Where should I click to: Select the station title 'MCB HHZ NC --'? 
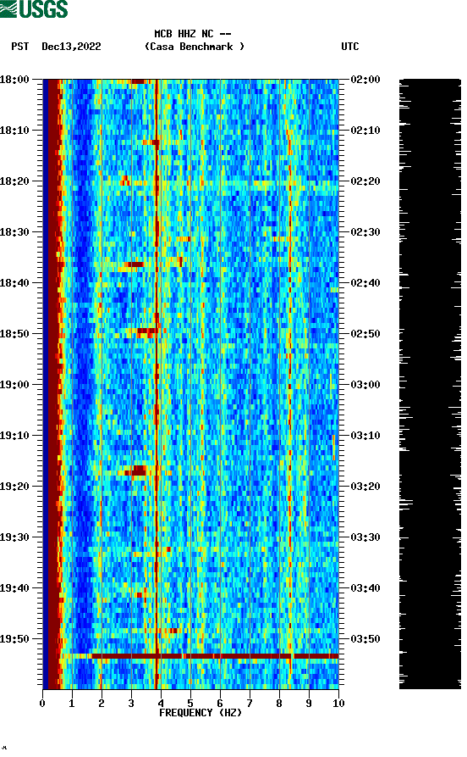click(x=193, y=34)
